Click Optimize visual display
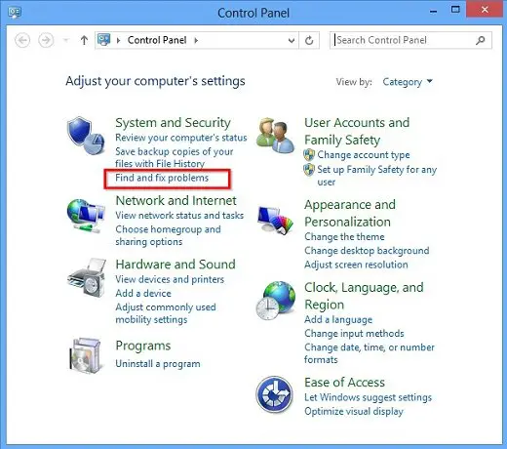This screenshot has height=449, width=507. pyautogui.click(x=354, y=412)
